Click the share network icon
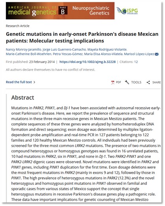 148,82
